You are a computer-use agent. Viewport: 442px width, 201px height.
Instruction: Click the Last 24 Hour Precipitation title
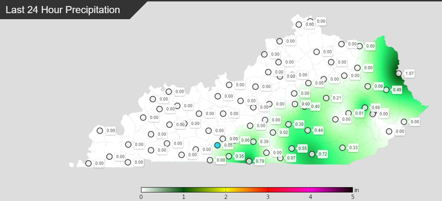pos(63,10)
